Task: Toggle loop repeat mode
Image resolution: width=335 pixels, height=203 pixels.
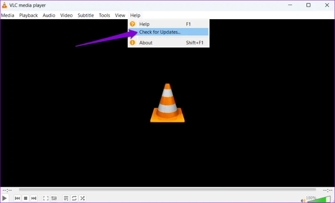Action: pos(74,198)
